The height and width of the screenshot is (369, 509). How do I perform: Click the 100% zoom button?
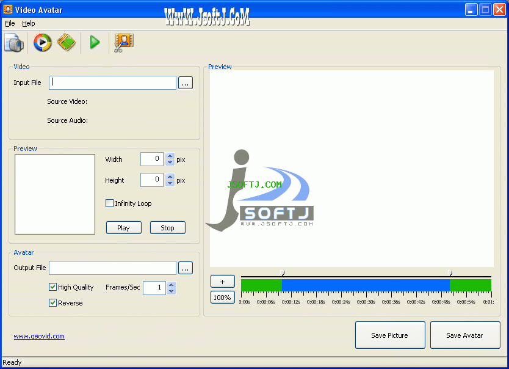point(222,298)
